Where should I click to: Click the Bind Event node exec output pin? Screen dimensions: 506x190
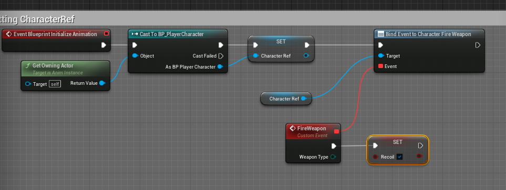point(478,45)
